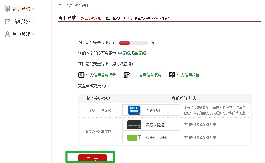The width and height of the screenshot is (265, 163).
Task: Open the 提交查询申请 step in the navigation
Action: (x=116, y=18)
